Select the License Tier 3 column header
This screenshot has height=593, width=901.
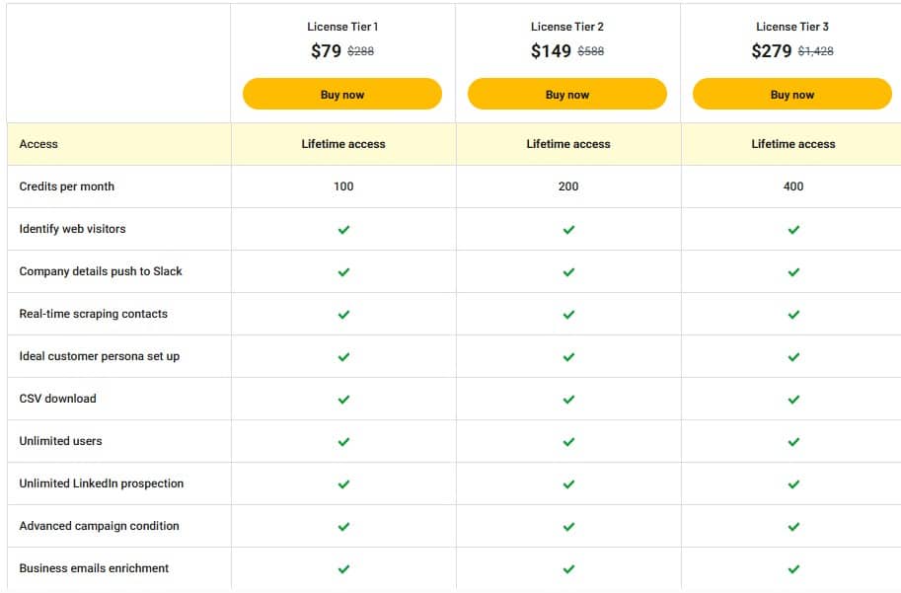pyautogui.click(x=792, y=26)
